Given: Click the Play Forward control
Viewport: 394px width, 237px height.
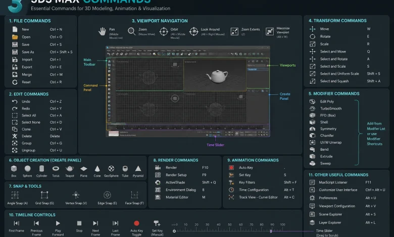Looking at the screenshot, I should click(58, 223).
